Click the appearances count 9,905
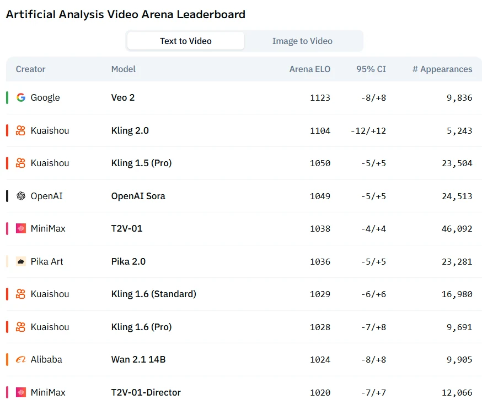 click(x=459, y=359)
